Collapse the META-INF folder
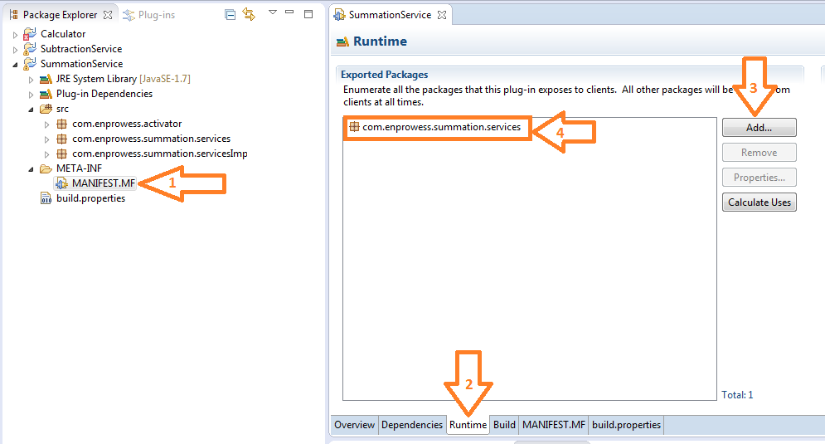Viewport: 825px width, 444px height. [x=32, y=168]
